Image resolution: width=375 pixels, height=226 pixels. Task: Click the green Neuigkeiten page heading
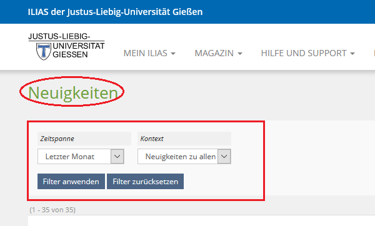click(73, 92)
